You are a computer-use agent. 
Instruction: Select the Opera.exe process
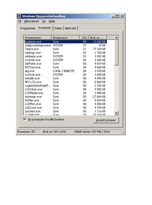click(66, 49)
